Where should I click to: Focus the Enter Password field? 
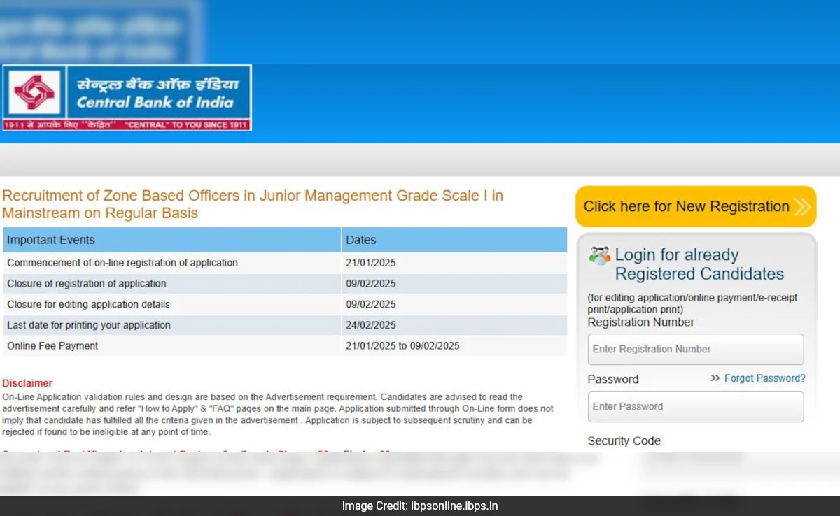696,406
